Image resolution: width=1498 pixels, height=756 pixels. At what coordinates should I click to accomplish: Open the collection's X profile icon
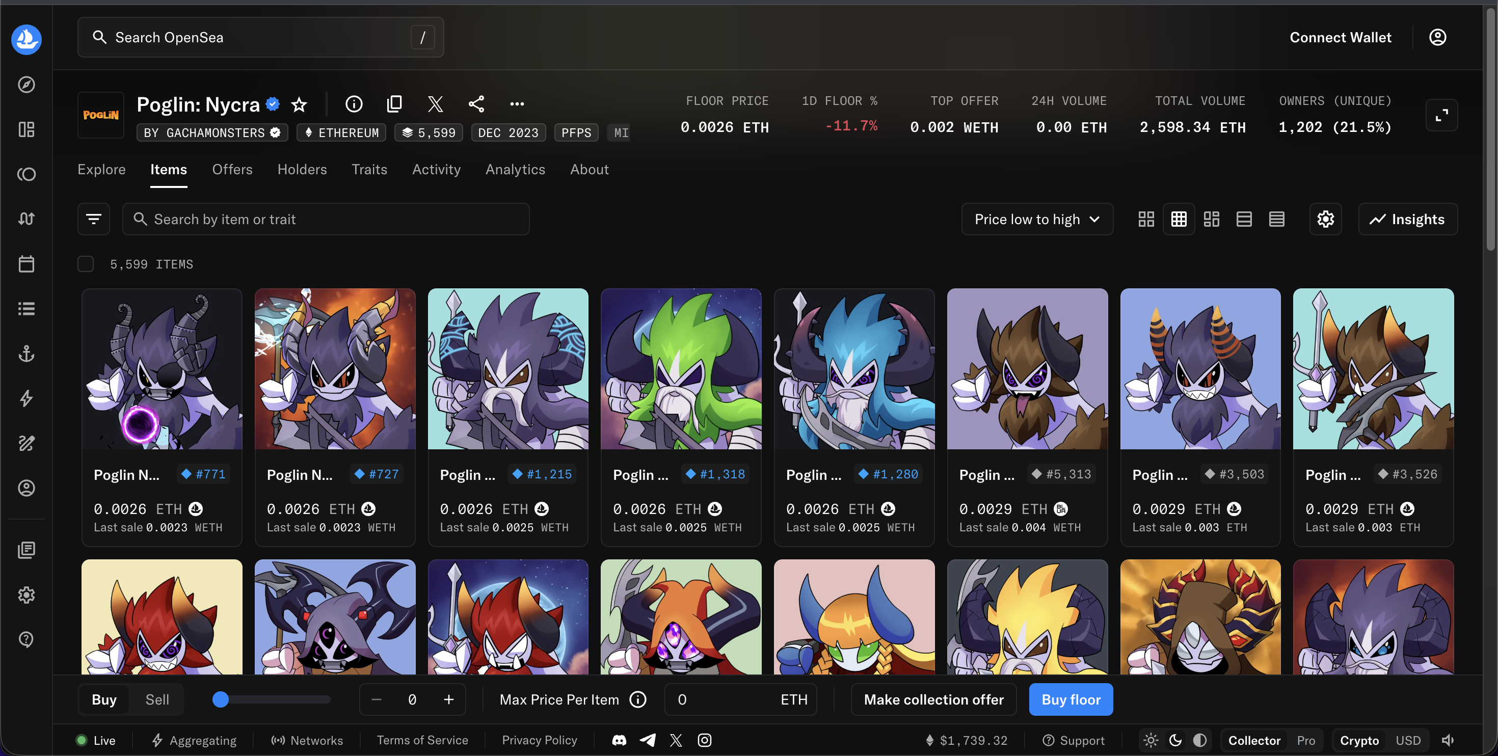[436, 104]
